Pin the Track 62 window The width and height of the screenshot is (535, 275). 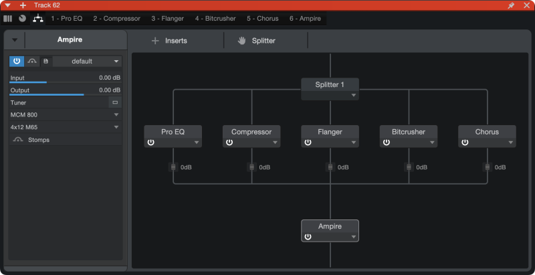click(511, 5)
